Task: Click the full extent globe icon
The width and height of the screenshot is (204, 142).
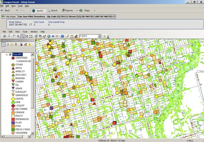Action: click(x=49, y=36)
